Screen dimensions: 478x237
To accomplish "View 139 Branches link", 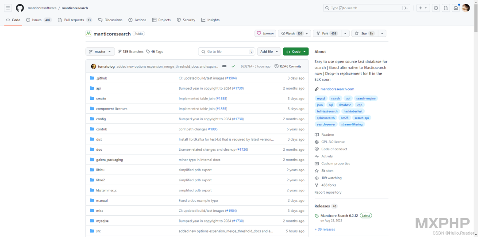I will point(131,51).
